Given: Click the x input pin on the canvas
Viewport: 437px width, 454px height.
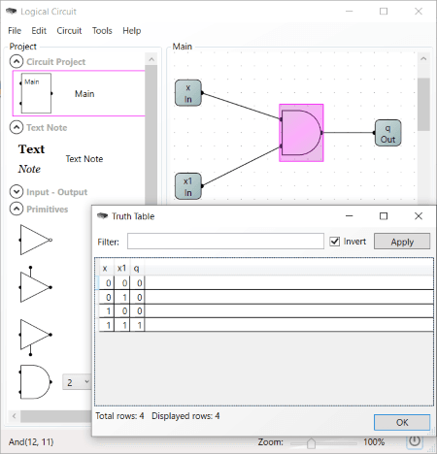Looking at the screenshot, I should point(188,93).
